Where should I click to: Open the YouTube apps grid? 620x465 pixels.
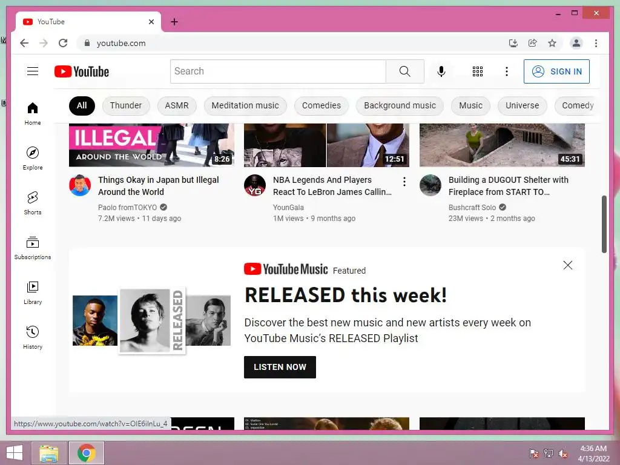click(x=478, y=71)
